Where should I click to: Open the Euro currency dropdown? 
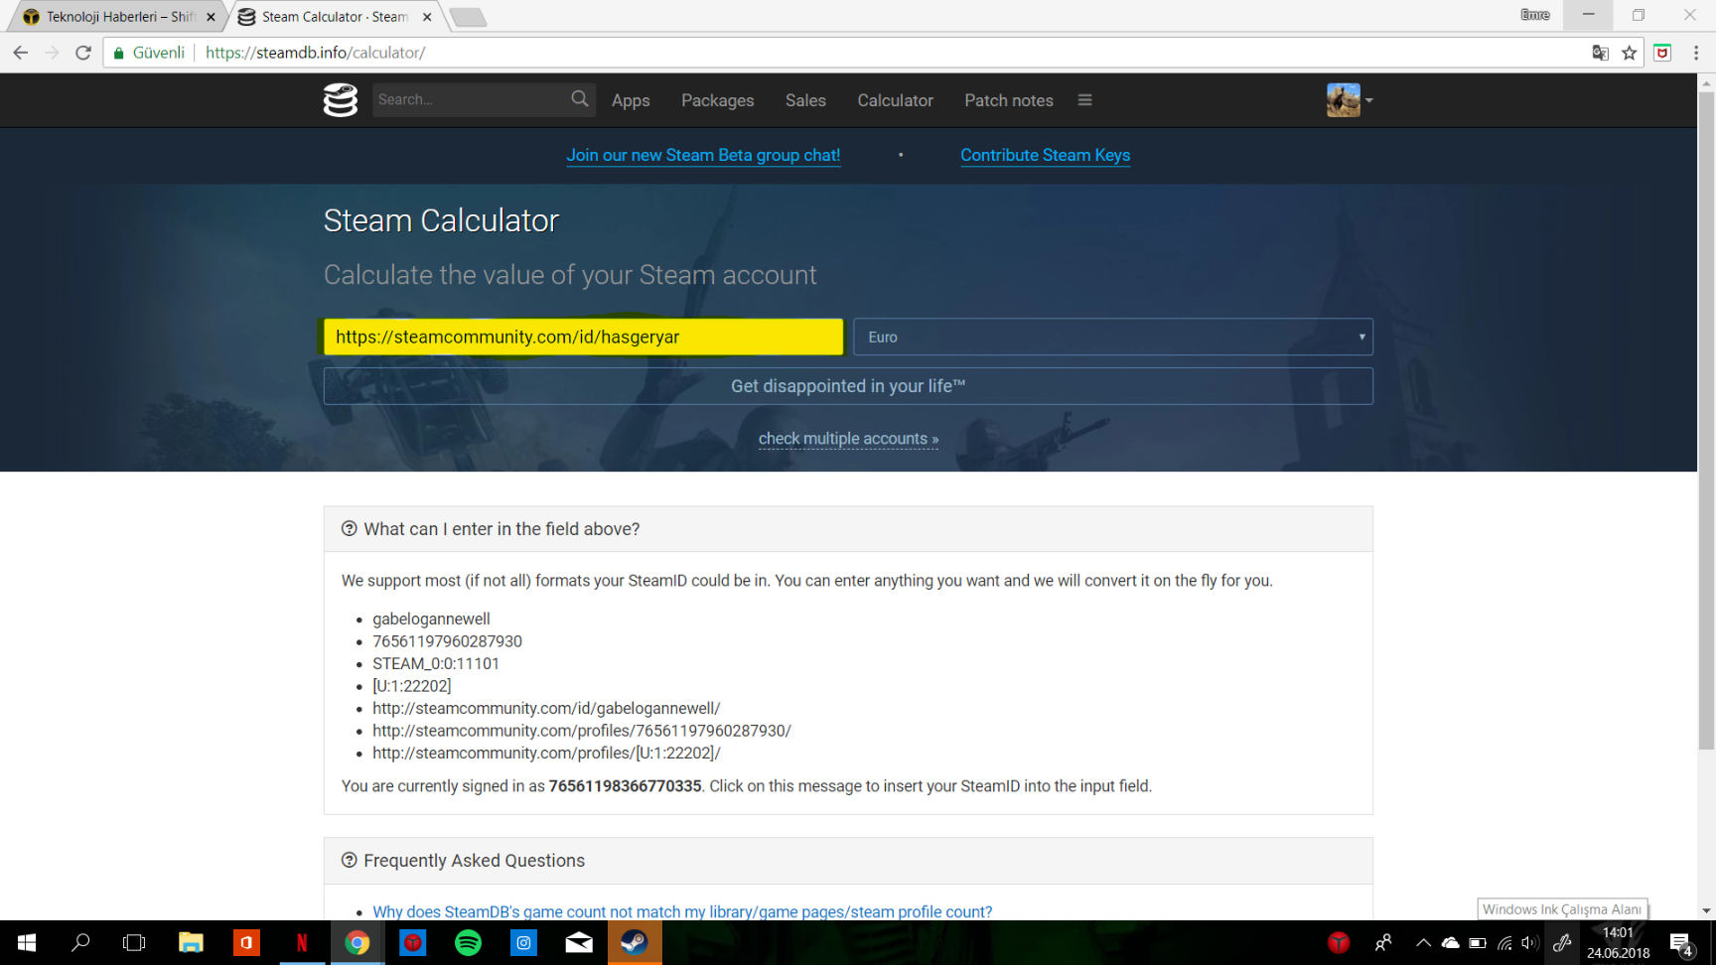(x=1113, y=337)
